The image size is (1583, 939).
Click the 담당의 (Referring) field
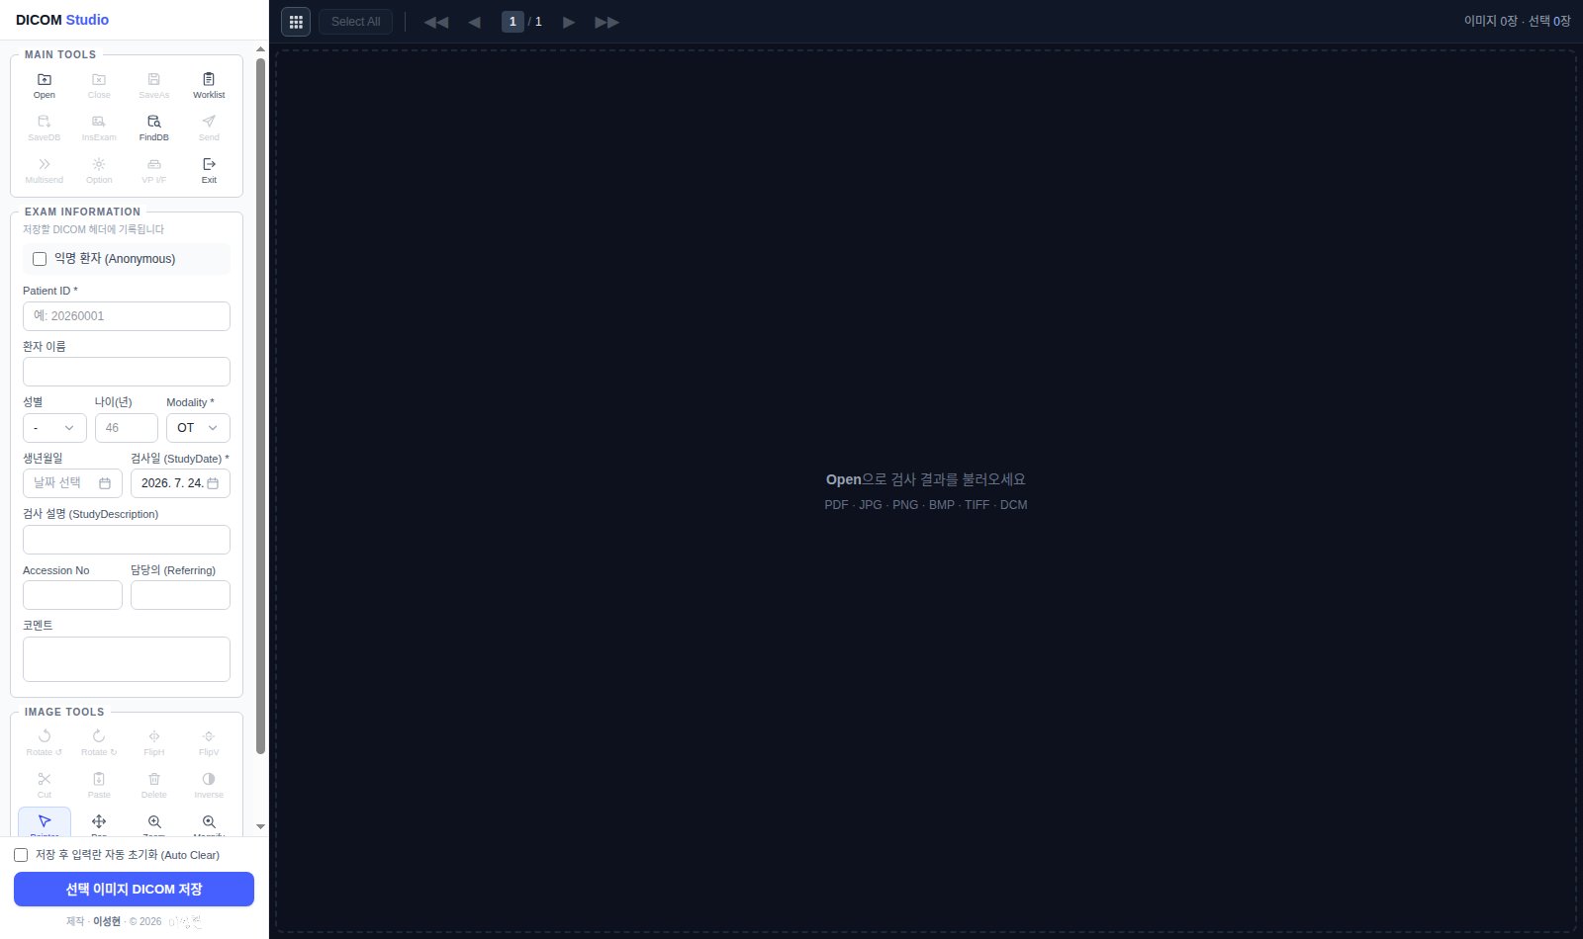180,595
